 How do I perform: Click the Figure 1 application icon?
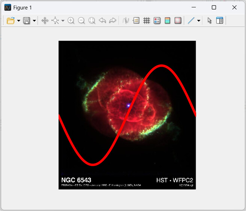[7, 7]
